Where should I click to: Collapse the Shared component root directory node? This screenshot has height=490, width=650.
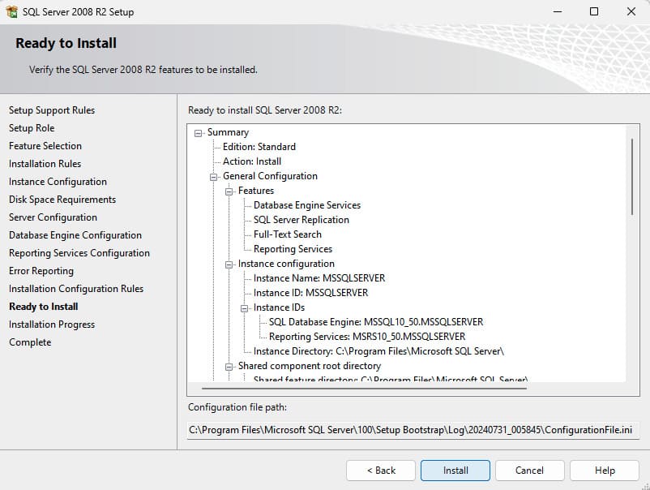229,367
